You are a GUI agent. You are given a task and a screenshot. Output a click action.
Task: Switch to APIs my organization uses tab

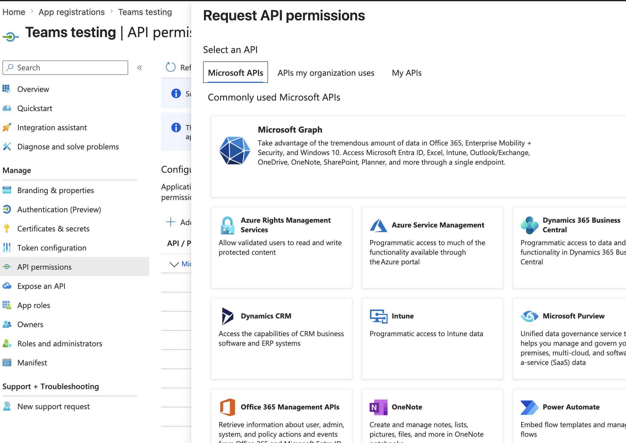click(326, 73)
